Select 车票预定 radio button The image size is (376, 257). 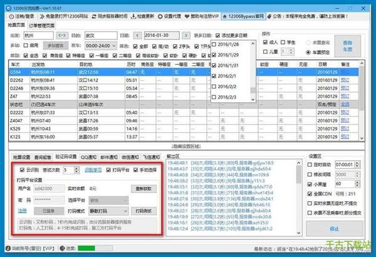point(308,52)
